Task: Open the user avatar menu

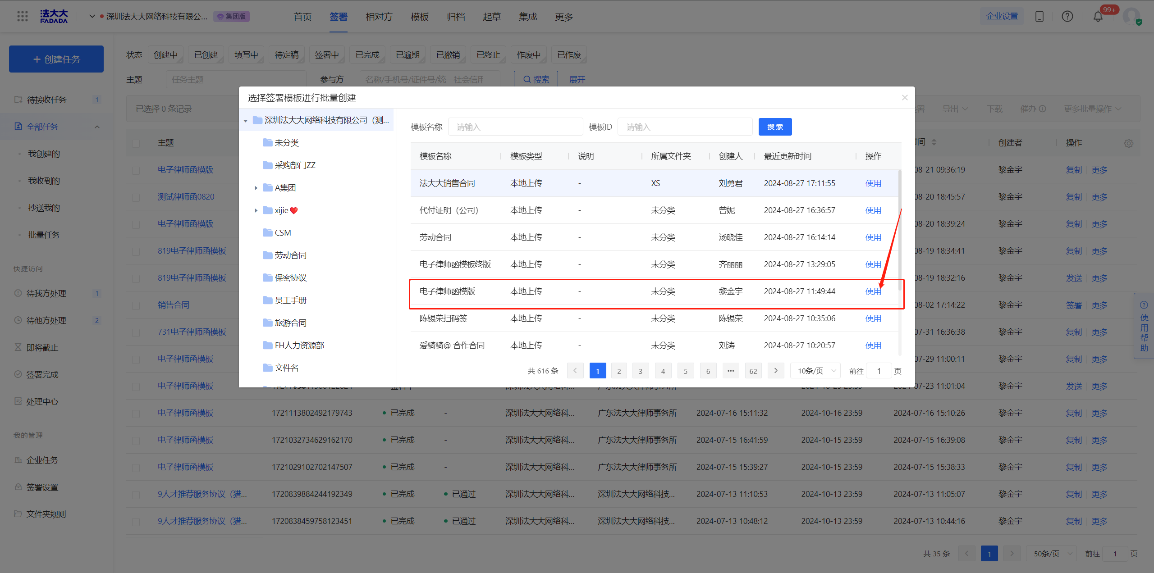Action: [x=1132, y=16]
